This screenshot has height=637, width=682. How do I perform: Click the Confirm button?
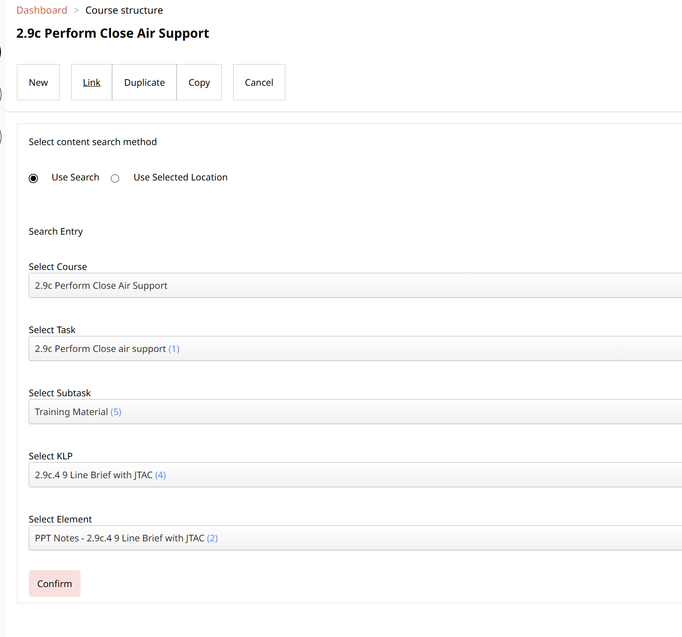[x=54, y=583]
